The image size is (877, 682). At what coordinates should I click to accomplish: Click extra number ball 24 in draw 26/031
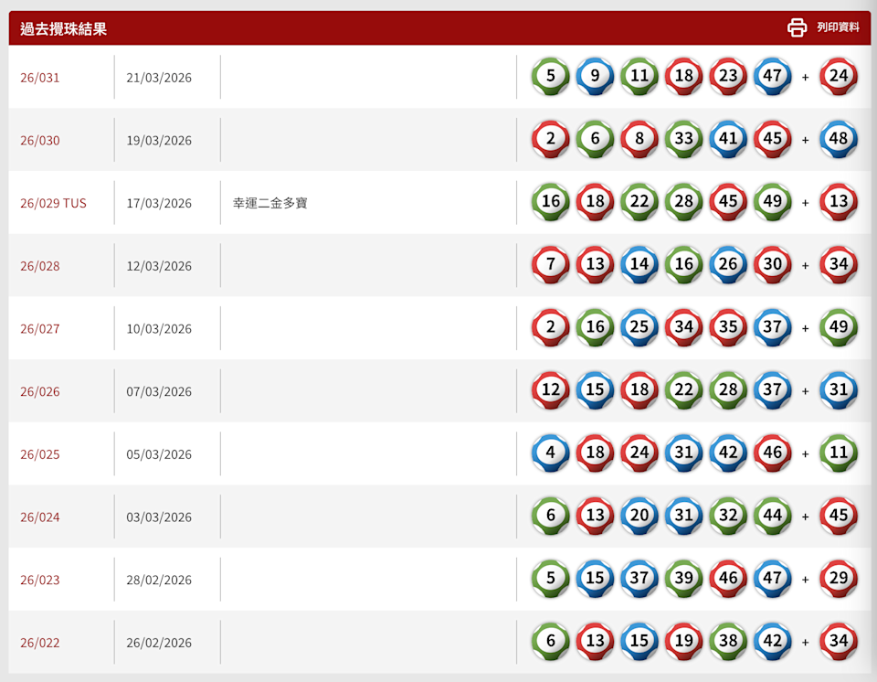(x=839, y=77)
